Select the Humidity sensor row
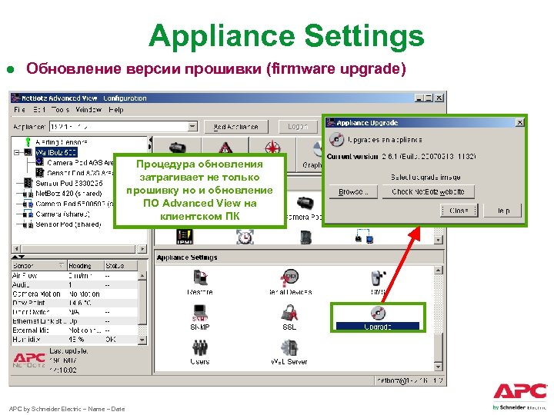This screenshot has height=415, width=554. point(75,340)
